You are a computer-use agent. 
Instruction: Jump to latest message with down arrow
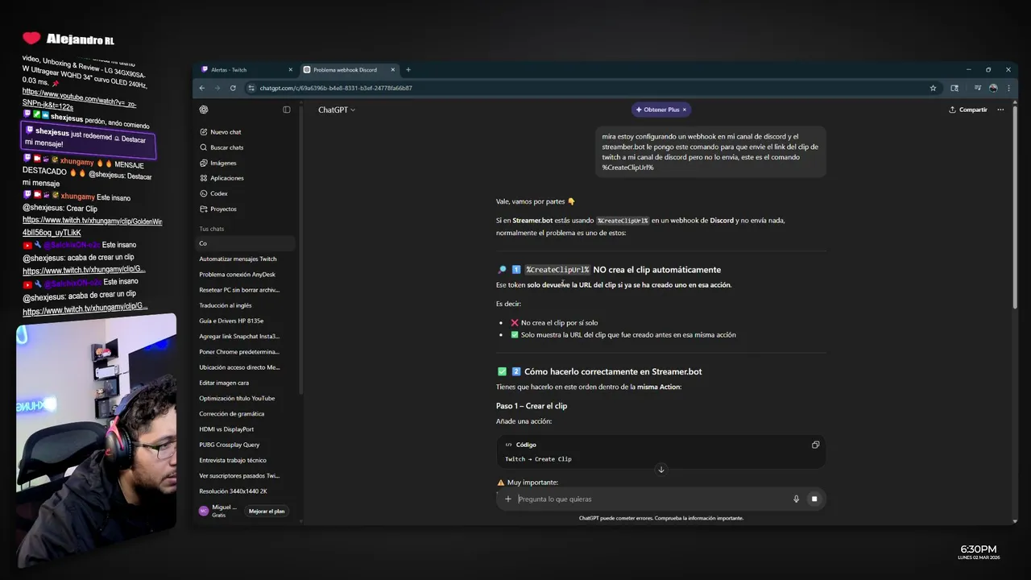click(x=661, y=470)
